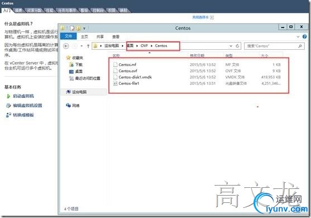This screenshot has height=218, width=311.
Task: Sort by the 修改日期 column header
Action: [x=197, y=55]
